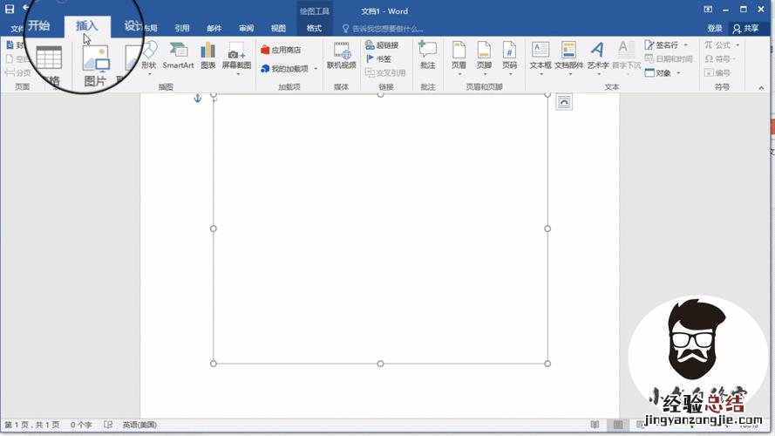Click the 共享 share button
Image resolution: width=775 pixels, height=436 pixels.
745,29
